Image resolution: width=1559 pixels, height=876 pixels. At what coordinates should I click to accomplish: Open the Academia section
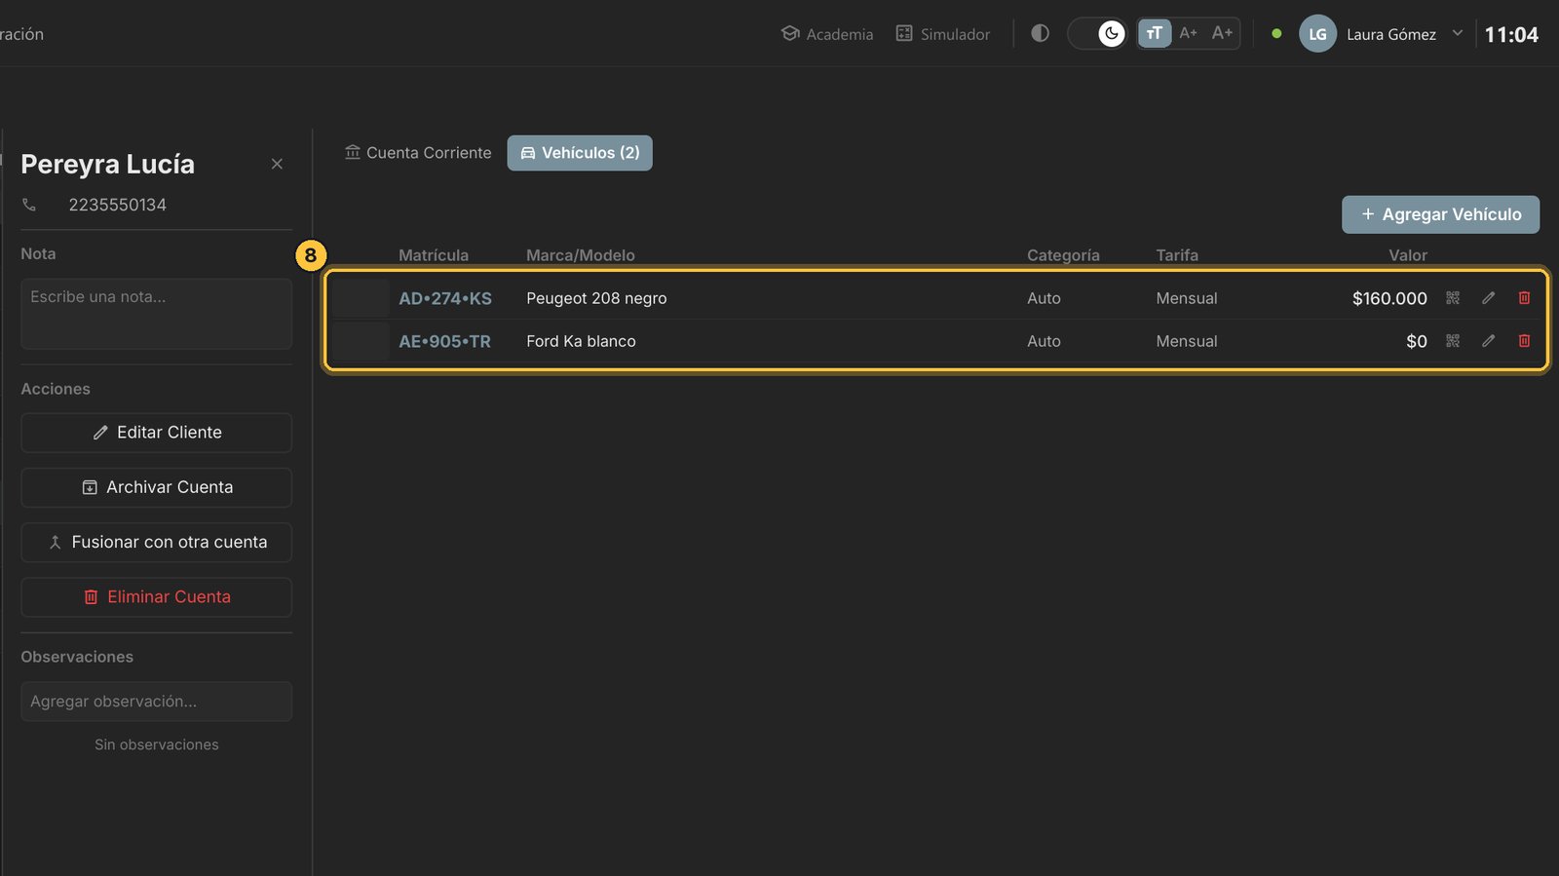[827, 34]
